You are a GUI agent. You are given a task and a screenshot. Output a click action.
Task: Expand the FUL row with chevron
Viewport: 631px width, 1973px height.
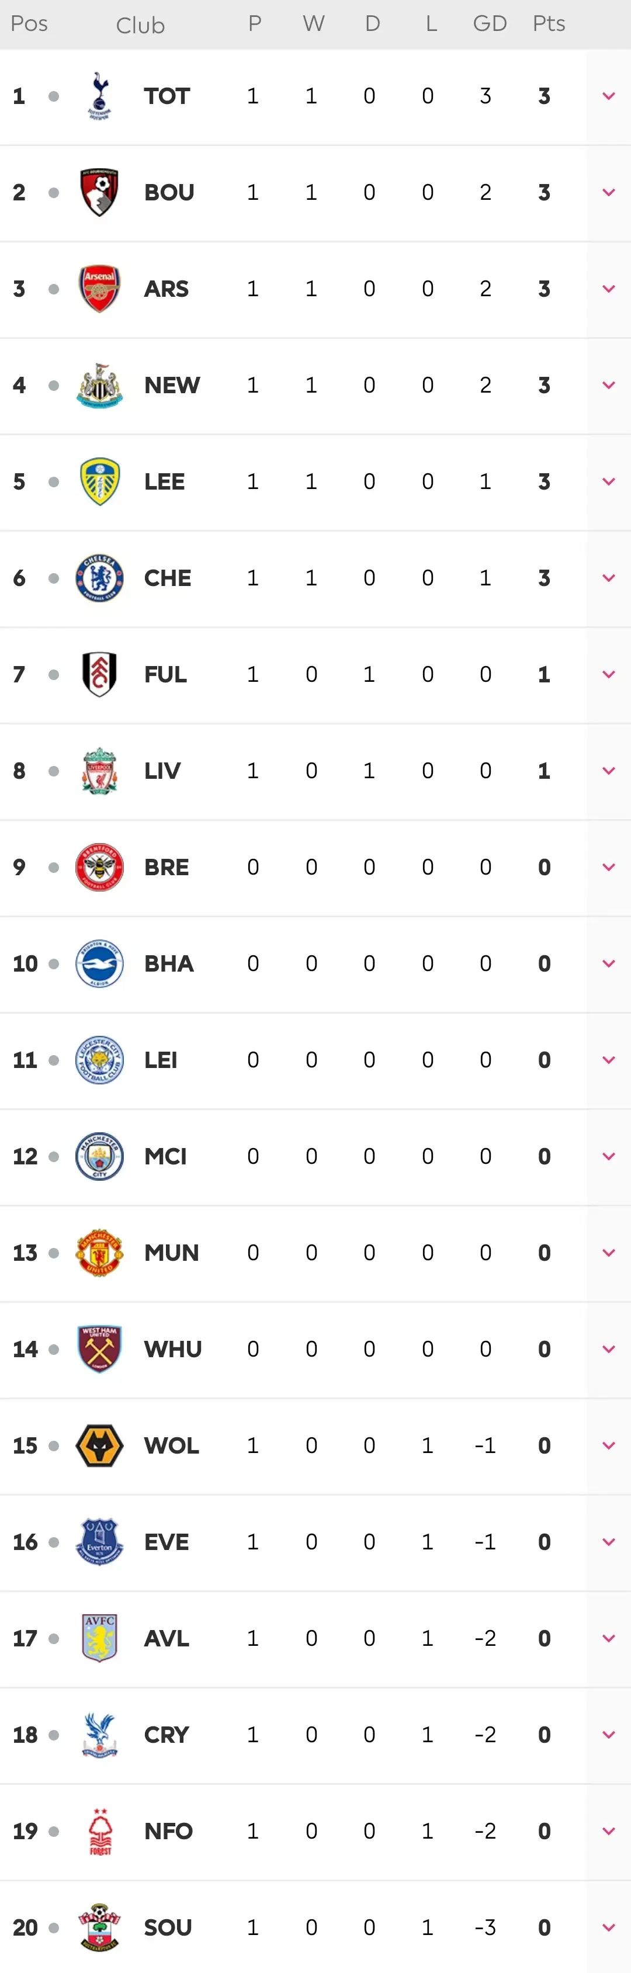pos(609,675)
